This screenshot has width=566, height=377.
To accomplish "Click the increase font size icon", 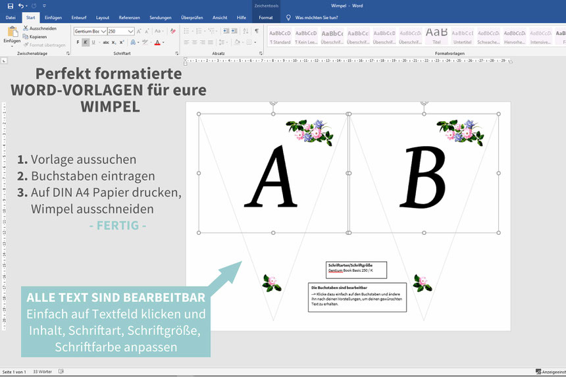I will pyautogui.click(x=139, y=32).
